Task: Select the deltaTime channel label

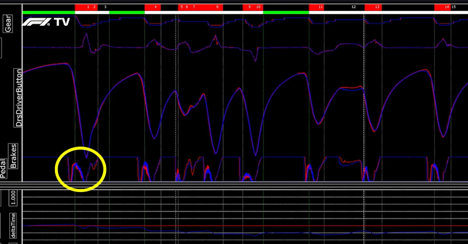Action: tap(13, 225)
